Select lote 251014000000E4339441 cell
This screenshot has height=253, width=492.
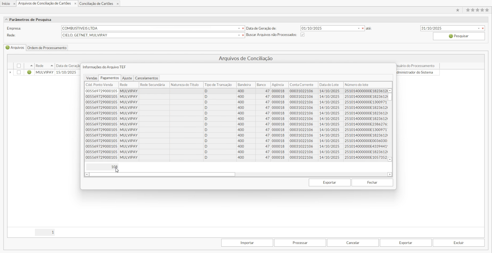[x=366, y=146]
